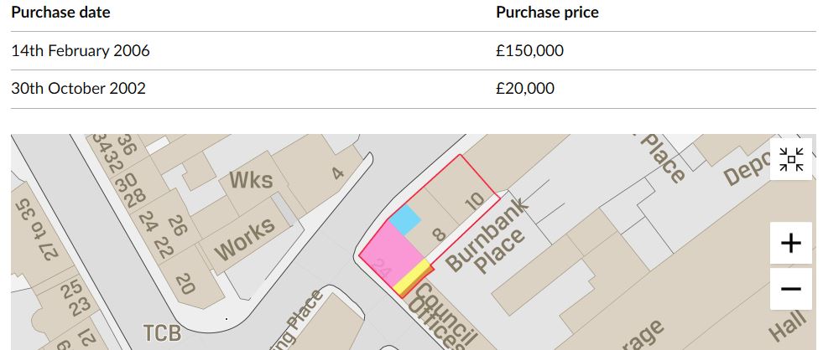Click the Purchase date column header
823x350 pixels.
pos(60,12)
